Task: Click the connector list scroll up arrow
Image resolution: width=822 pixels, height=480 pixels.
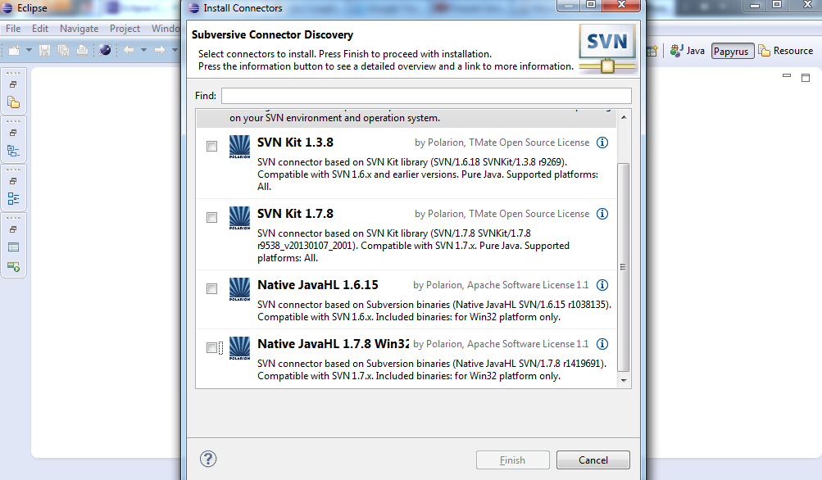Action: [x=624, y=117]
